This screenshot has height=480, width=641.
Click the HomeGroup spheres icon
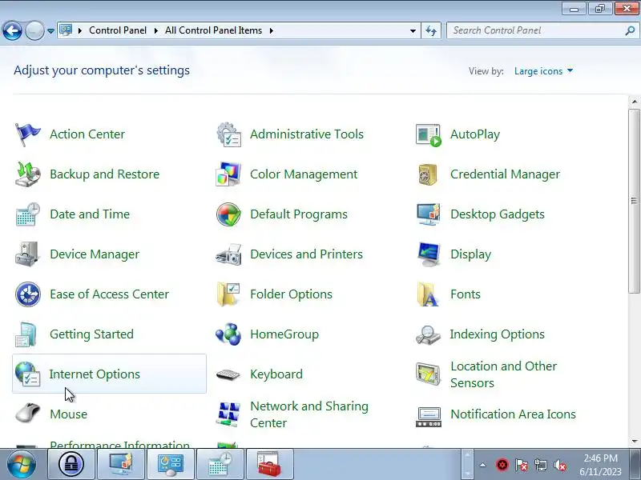pyautogui.click(x=228, y=334)
